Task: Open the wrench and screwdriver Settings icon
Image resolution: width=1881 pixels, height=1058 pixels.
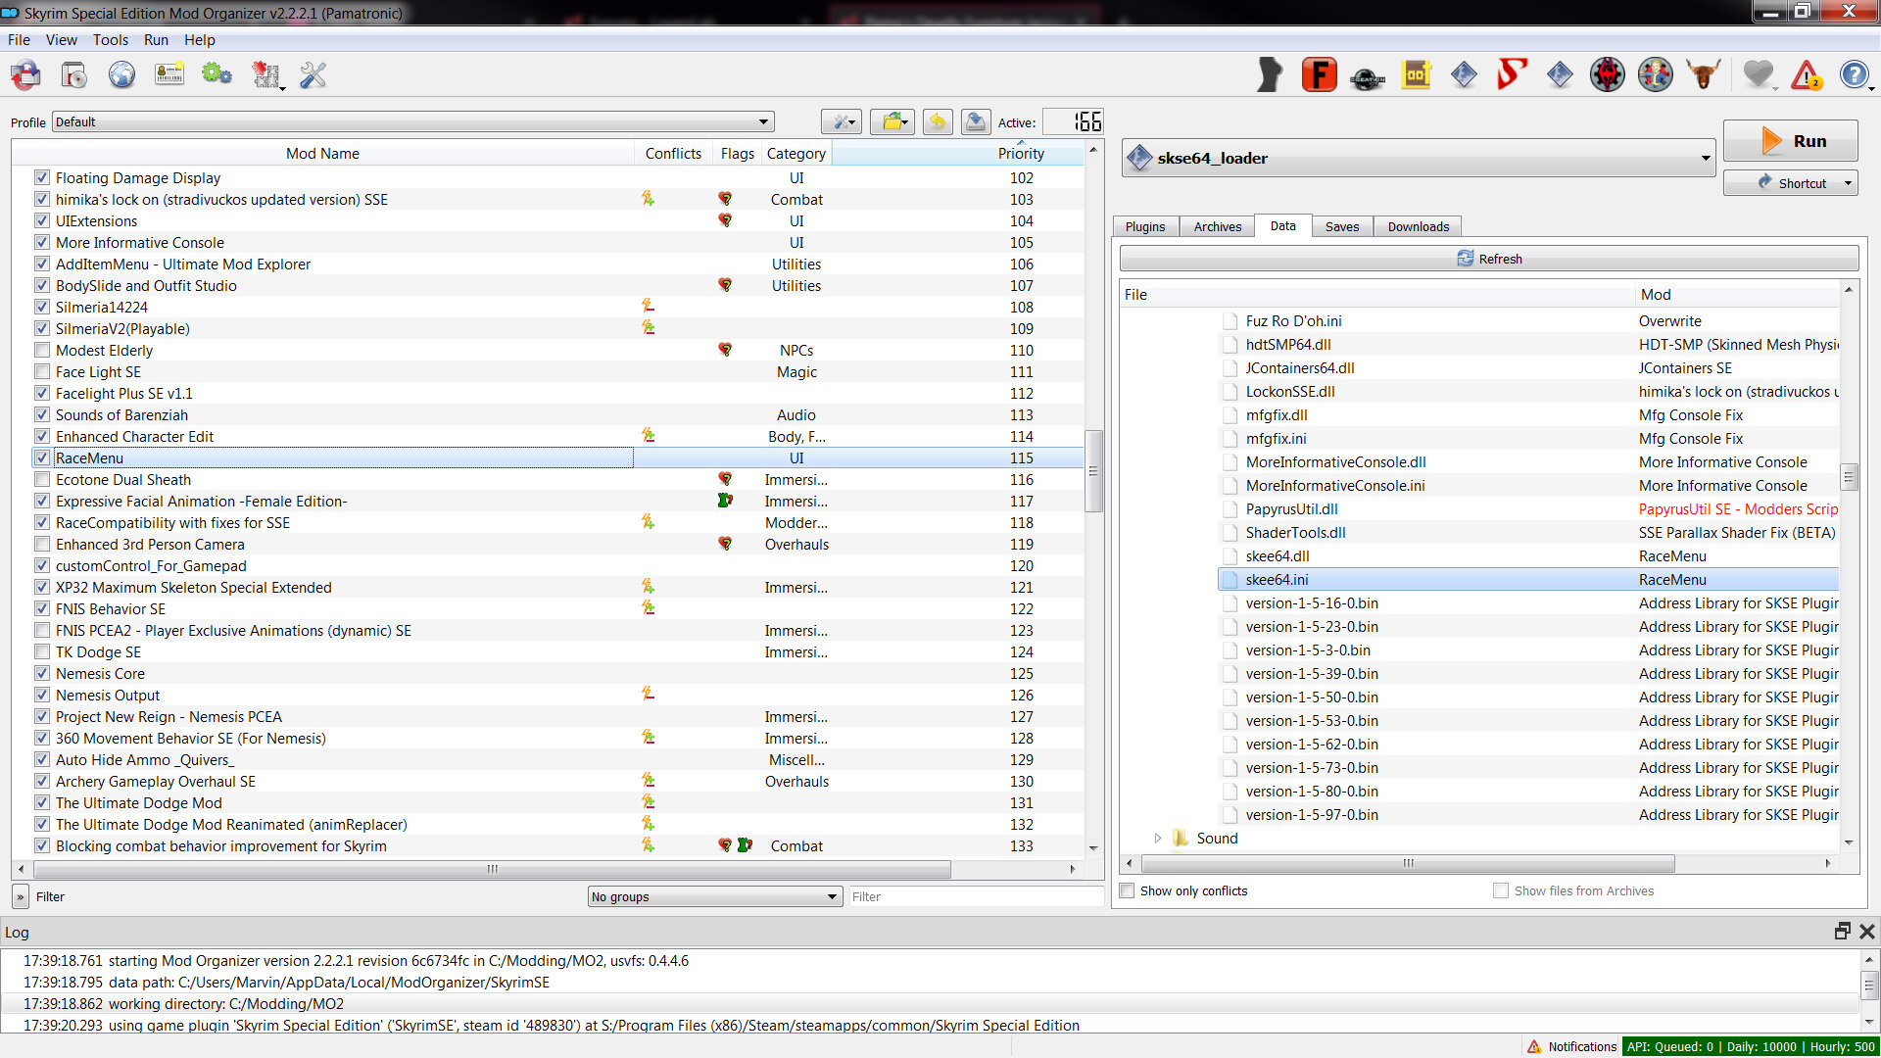Action: tap(313, 74)
